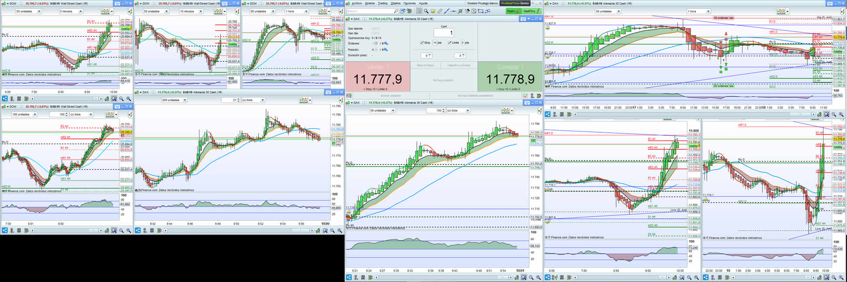Select the channel lines drawing tool
Screen dimensions: 847x282
click(488, 11)
